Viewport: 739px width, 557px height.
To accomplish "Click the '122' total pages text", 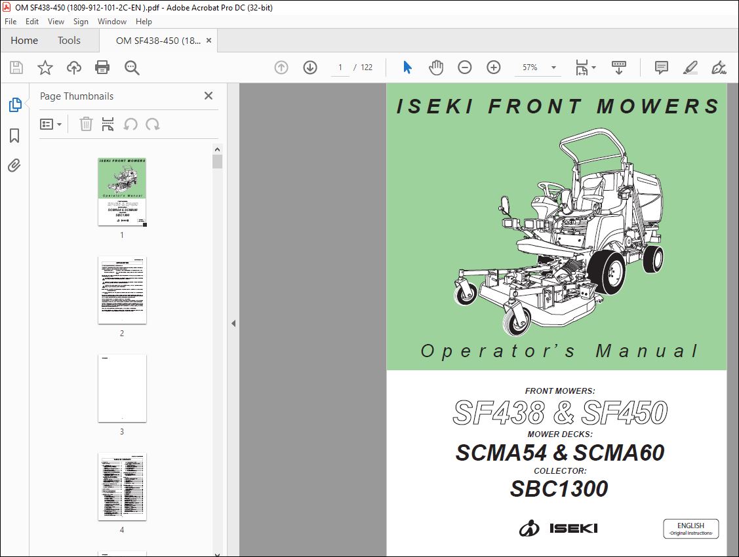I will (x=367, y=67).
